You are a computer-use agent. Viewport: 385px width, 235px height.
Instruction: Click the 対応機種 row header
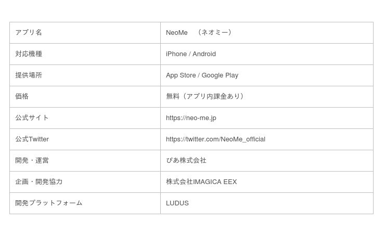coord(29,54)
